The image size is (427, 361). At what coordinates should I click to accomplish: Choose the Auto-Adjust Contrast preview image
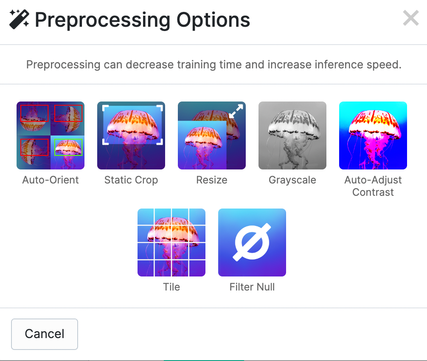pyautogui.click(x=373, y=135)
